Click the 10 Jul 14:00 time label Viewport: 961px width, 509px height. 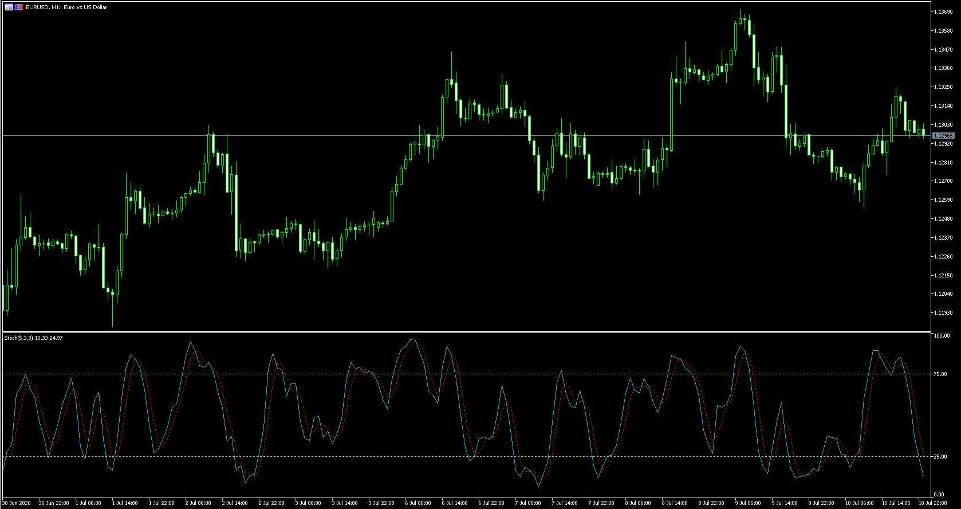(x=896, y=503)
